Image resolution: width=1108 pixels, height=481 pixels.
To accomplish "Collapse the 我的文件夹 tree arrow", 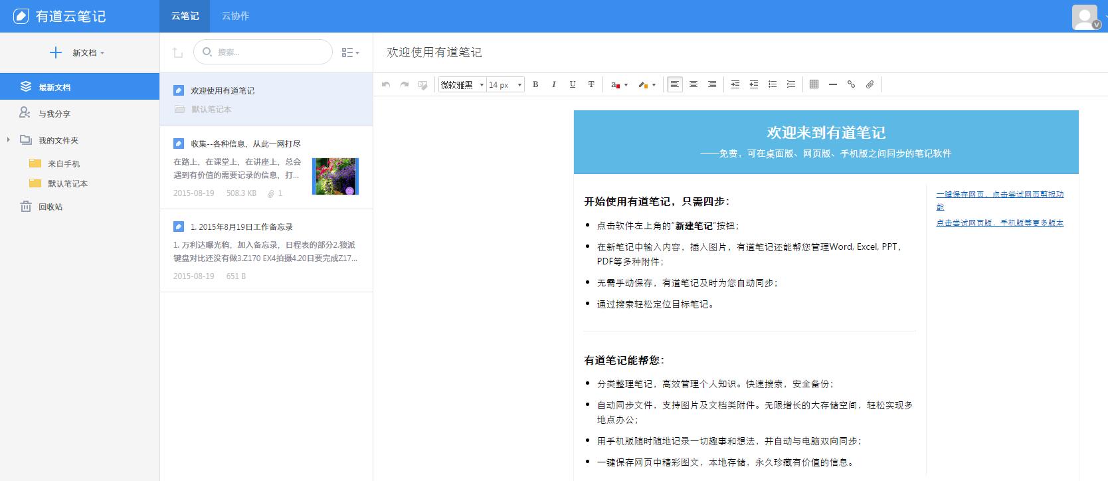I will (8, 140).
